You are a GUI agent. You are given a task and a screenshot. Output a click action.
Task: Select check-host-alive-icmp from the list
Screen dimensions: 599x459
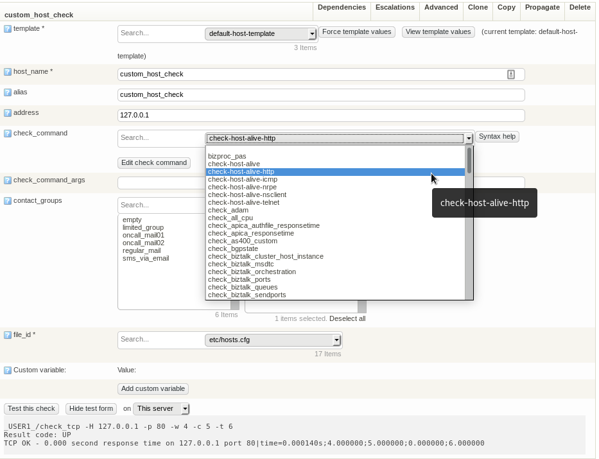tap(335, 180)
